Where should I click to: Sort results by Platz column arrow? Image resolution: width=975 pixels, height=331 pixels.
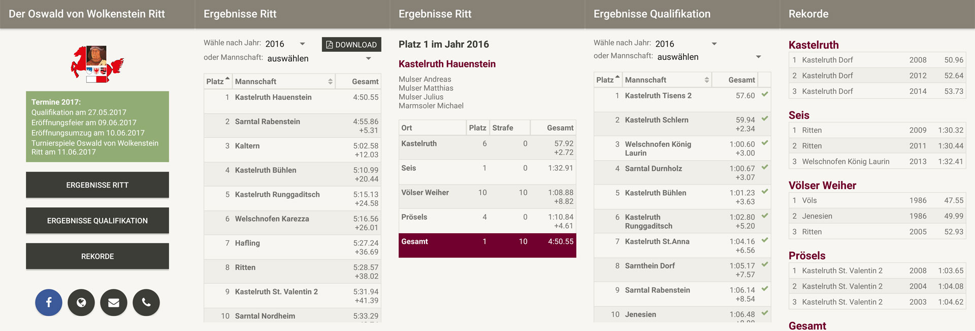click(x=227, y=80)
